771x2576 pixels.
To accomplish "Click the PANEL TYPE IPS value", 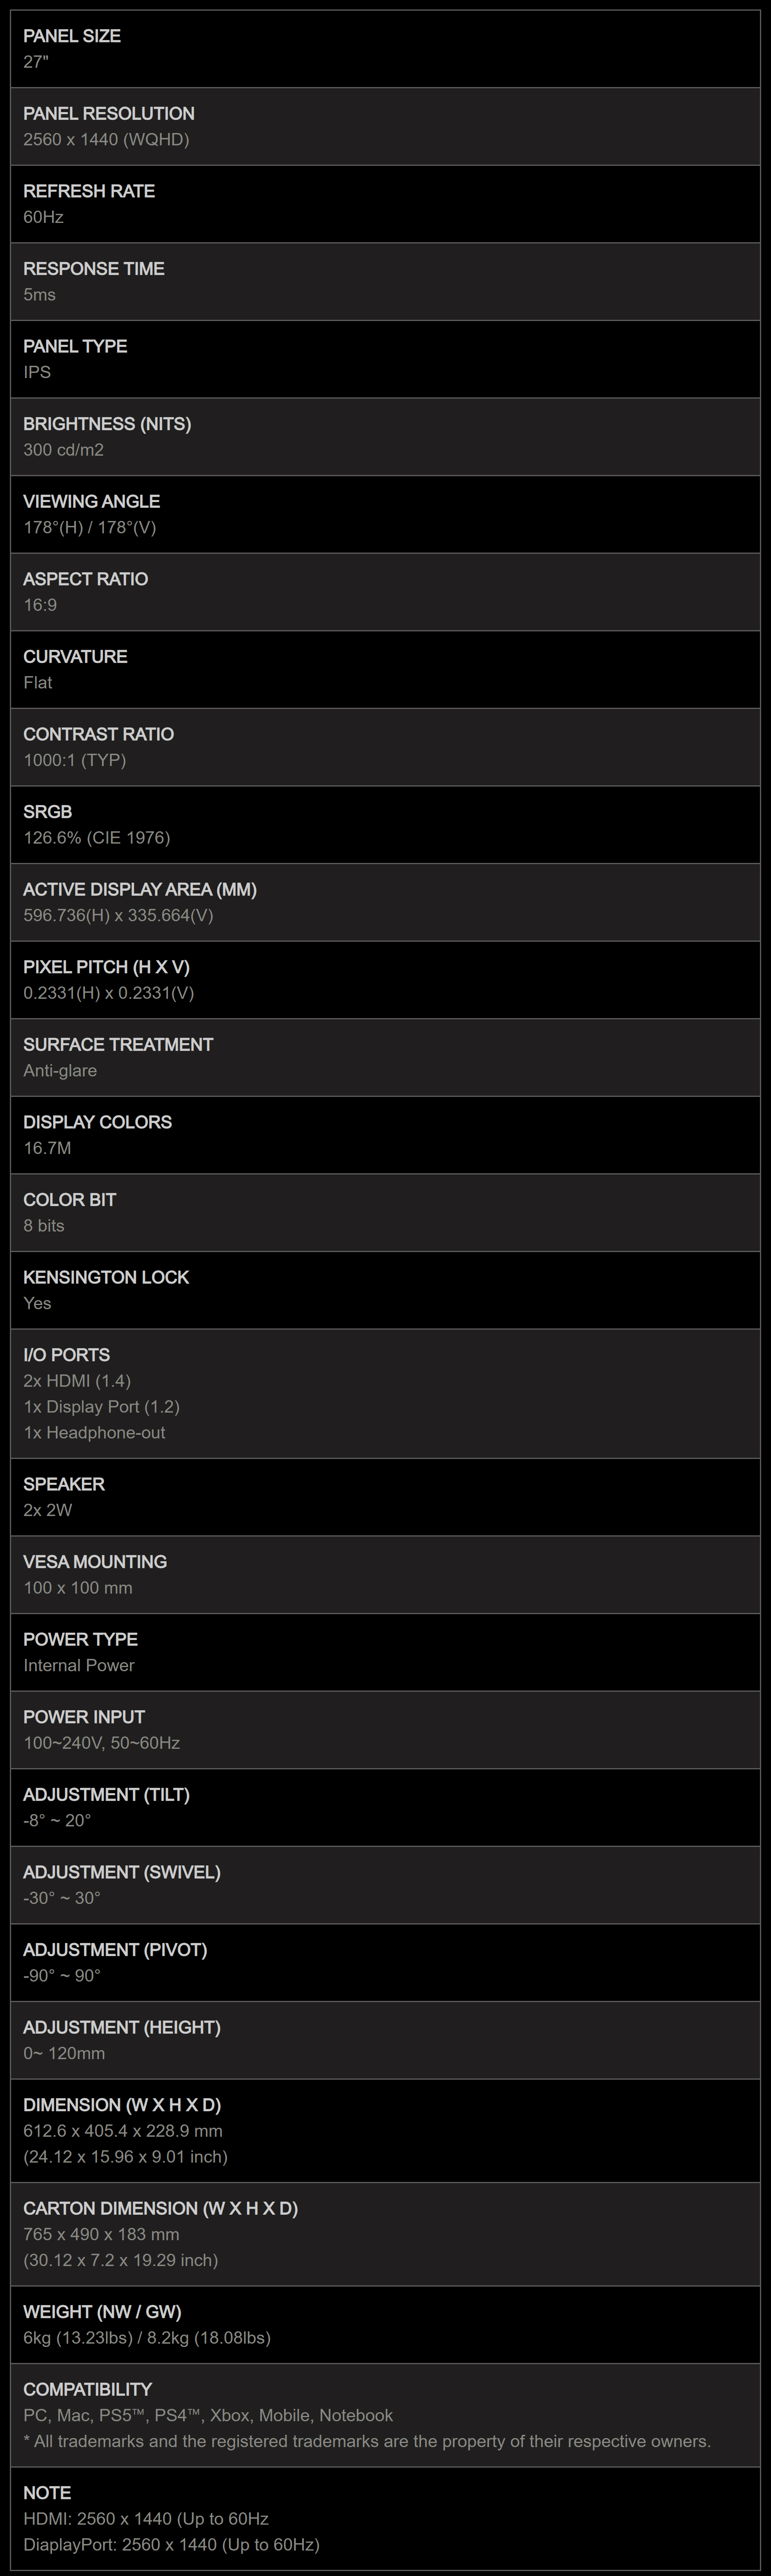I will coord(37,372).
